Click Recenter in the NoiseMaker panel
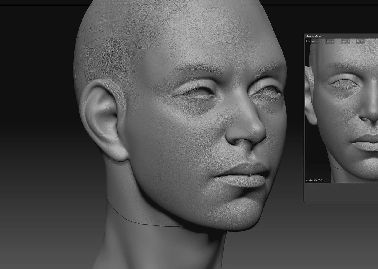This screenshot has height=269, width=378. coord(312,41)
